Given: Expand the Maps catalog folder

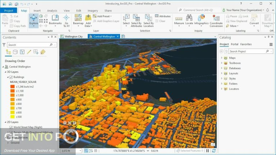Looking at the screenshot, I should pos(222,58).
